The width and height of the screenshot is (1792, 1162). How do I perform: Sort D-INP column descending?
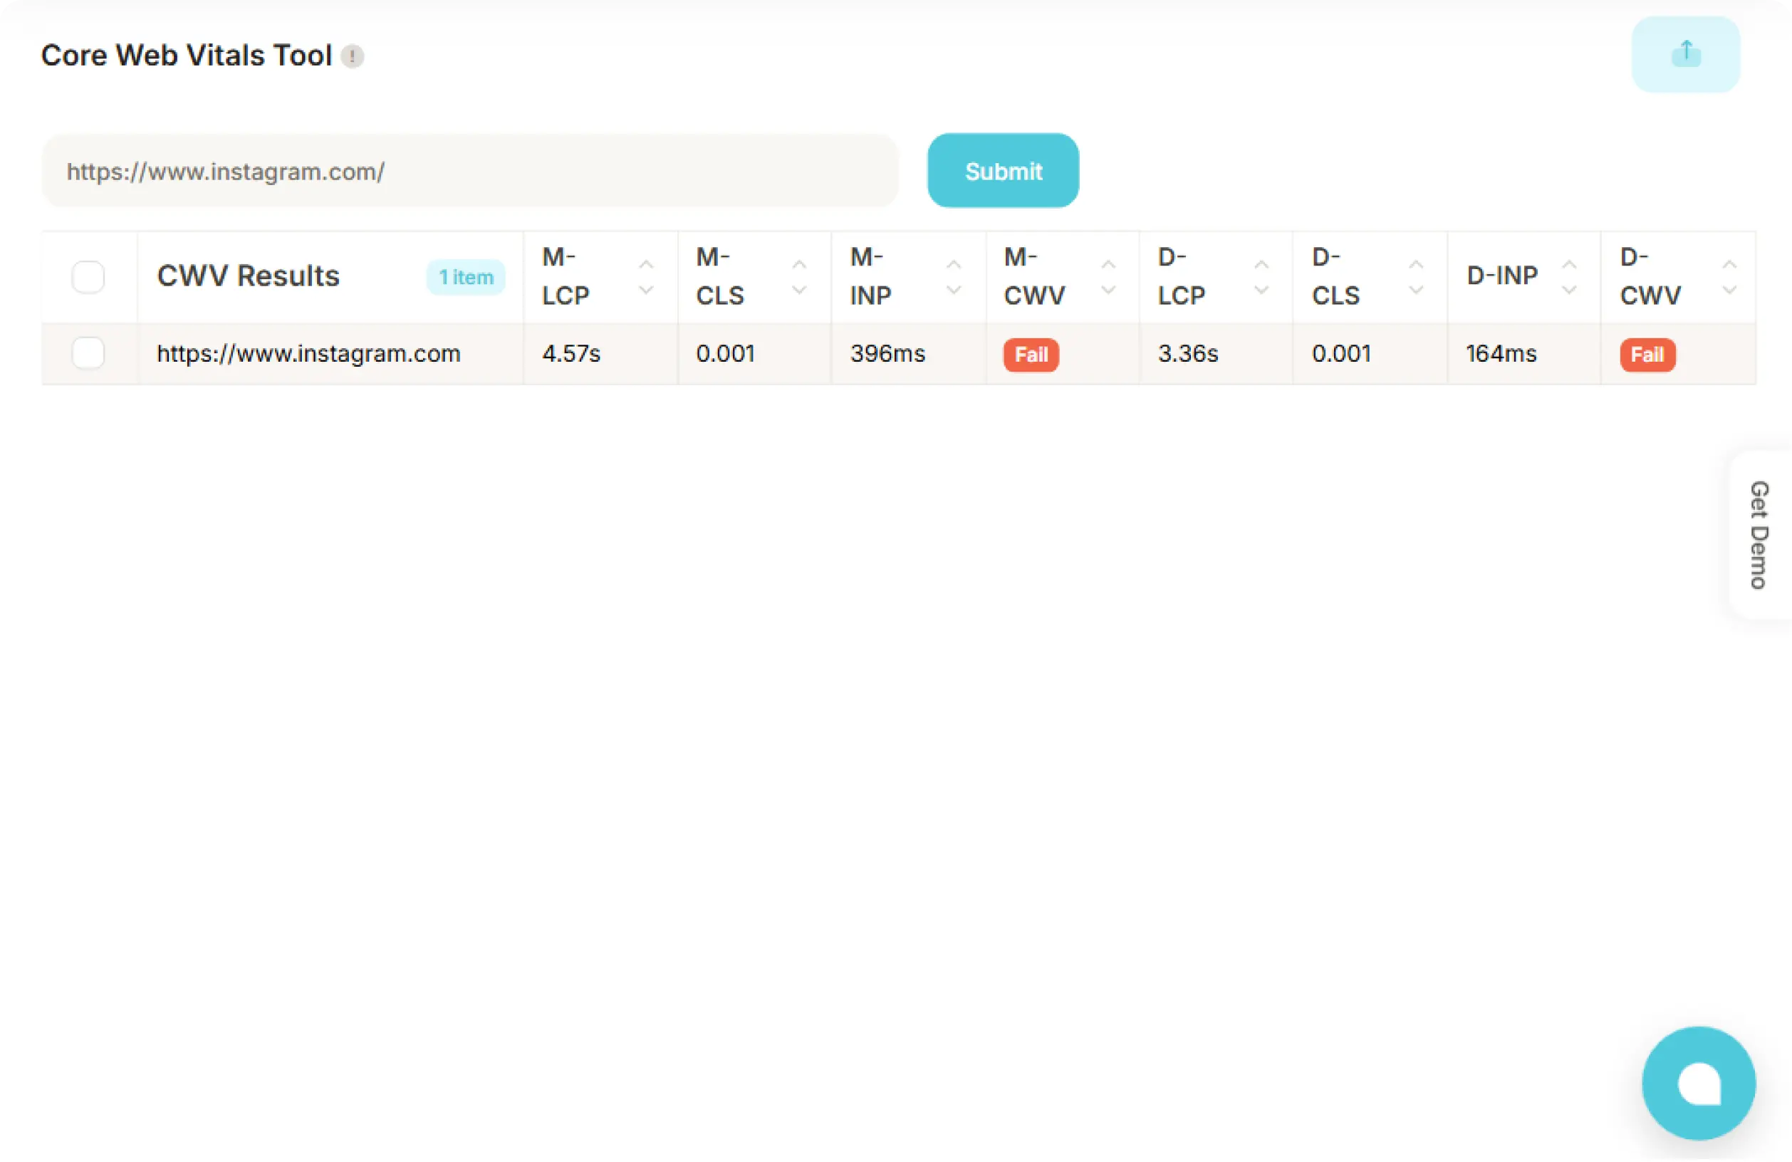(1570, 290)
